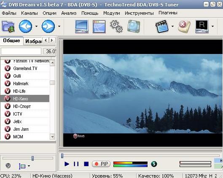Click the volume slider handle
This screenshot has height=178, width=223.
click(33, 158)
